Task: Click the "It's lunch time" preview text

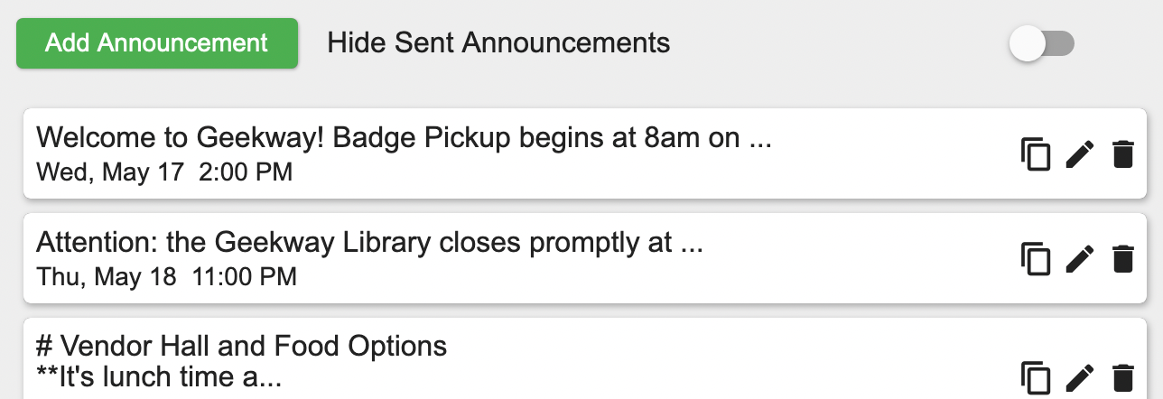Action: point(159,378)
